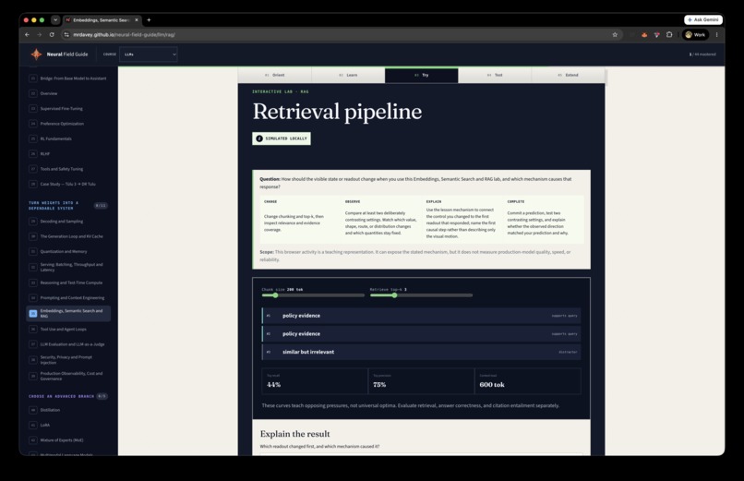The image size is (744, 481).
Task: Click the number badge beside Distillation
Action: 32,410
